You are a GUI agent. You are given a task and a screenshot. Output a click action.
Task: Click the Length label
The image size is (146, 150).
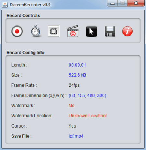coord(19,65)
